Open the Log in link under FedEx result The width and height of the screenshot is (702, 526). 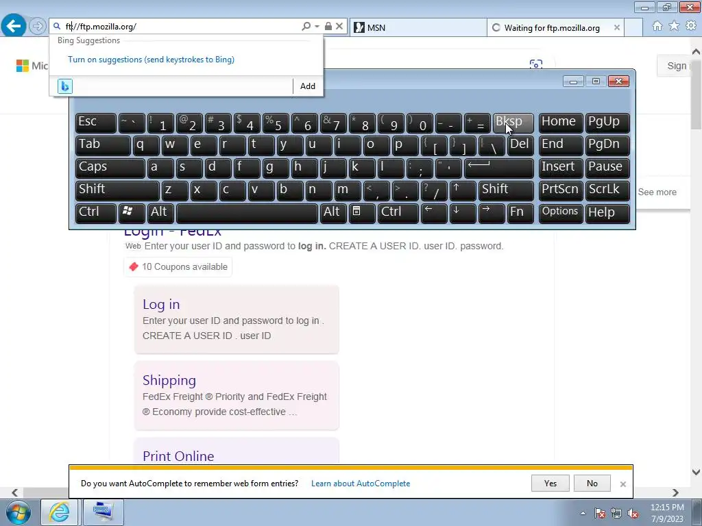pos(161,304)
